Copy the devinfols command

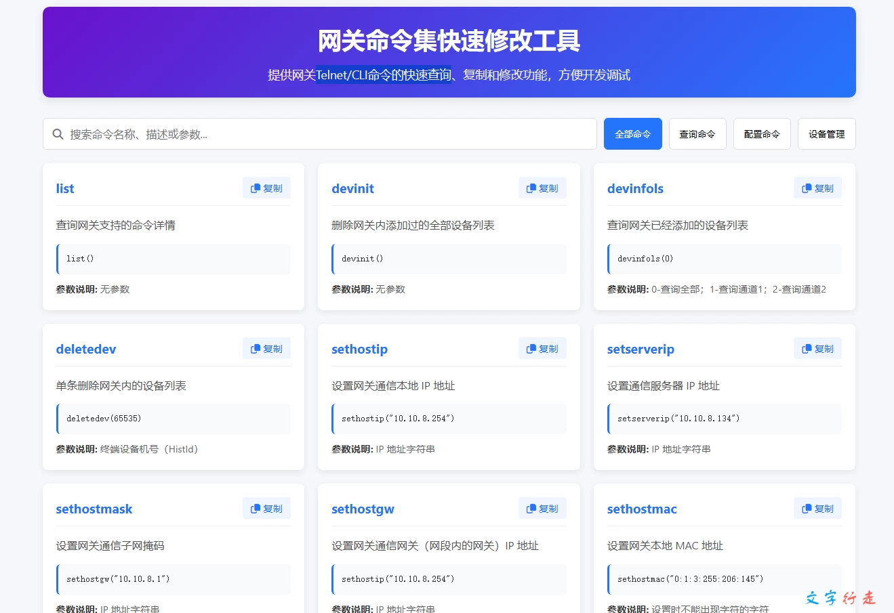817,188
